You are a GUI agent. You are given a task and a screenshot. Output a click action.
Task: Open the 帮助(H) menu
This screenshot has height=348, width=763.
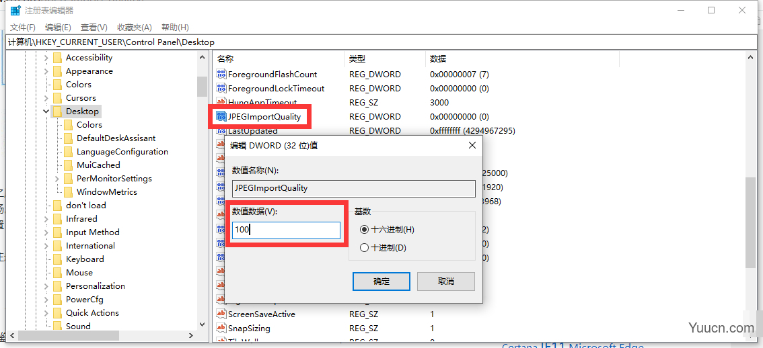pos(175,28)
